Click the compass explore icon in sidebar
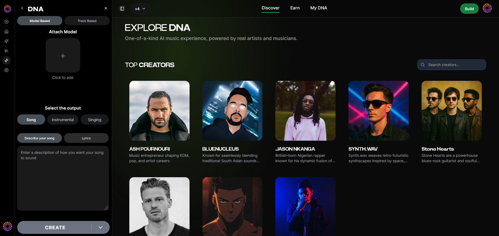Screen dimensions: 499x236 (6, 70)
